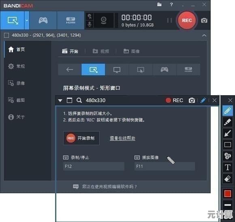This screenshot has height=222, width=235.
Task: Select the Highlighter tool
Action: click(x=228, y=122)
